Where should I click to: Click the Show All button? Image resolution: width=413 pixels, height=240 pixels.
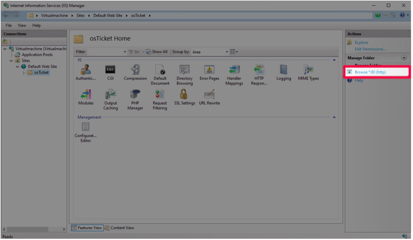coord(157,52)
